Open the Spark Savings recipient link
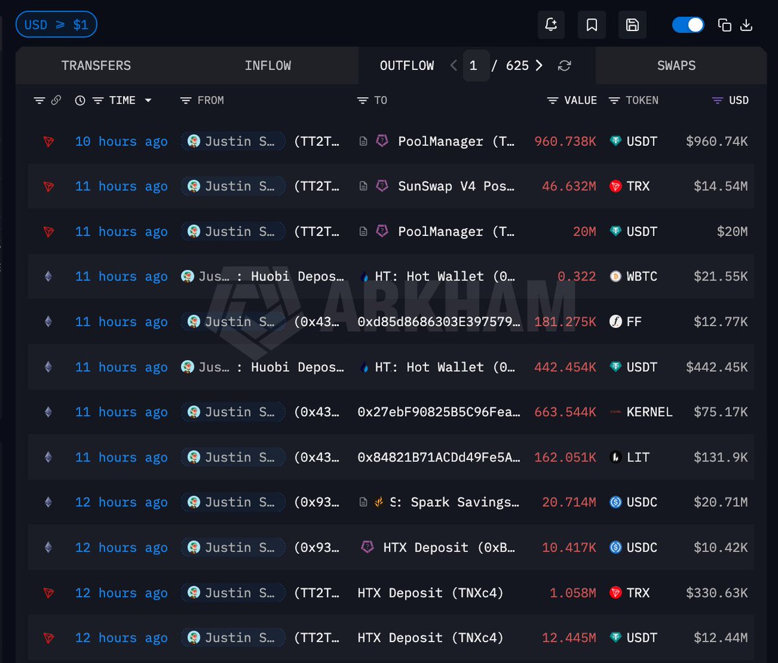The width and height of the screenshot is (778, 663). click(454, 502)
